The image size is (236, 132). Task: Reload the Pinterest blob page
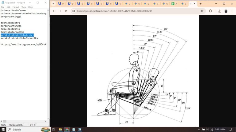click(66, 11)
